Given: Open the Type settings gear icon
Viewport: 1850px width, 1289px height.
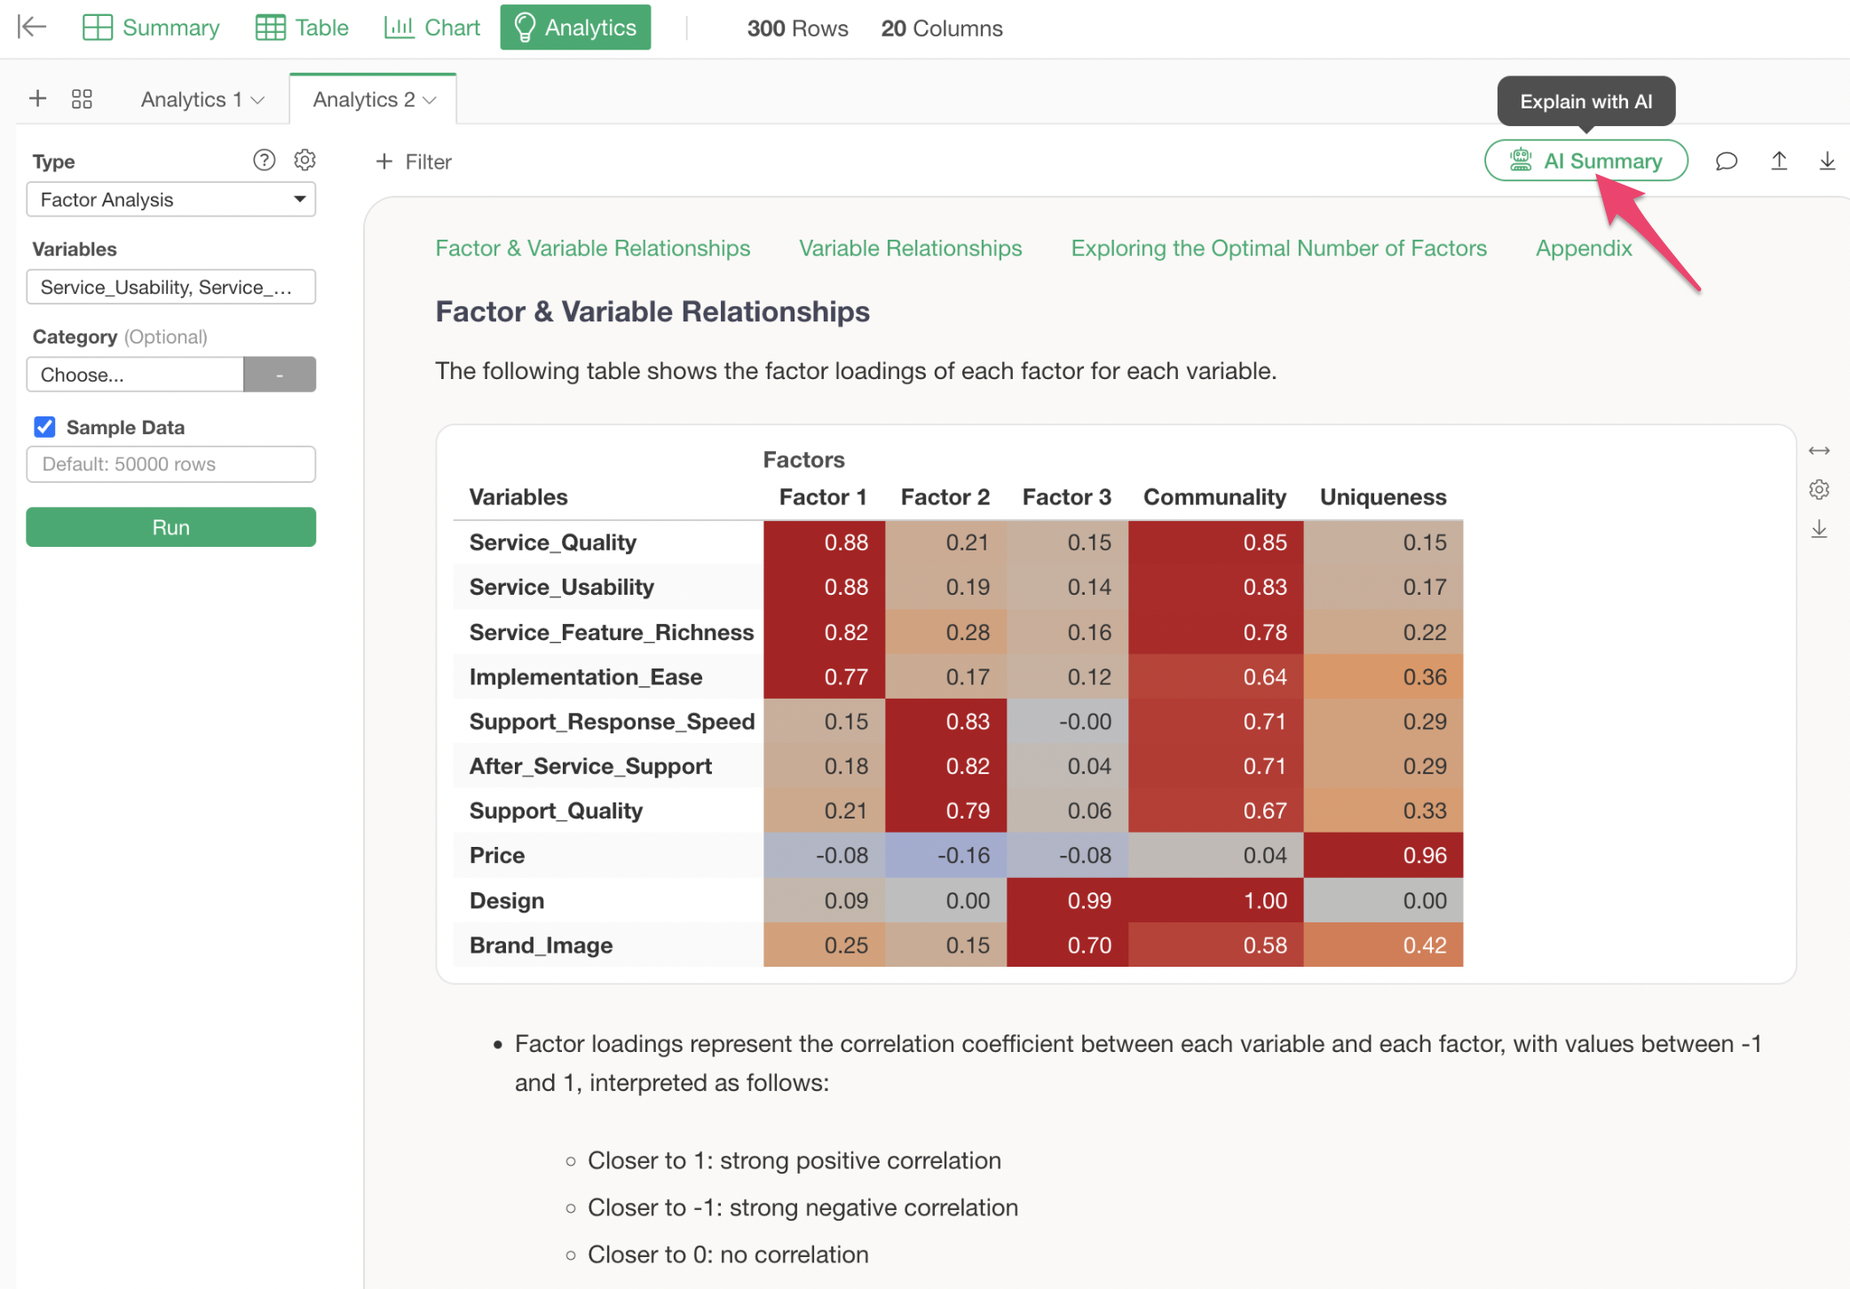Looking at the screenshot, I should [304, 160].
